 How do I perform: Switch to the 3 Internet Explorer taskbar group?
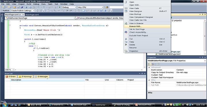[x=58, y=105]
